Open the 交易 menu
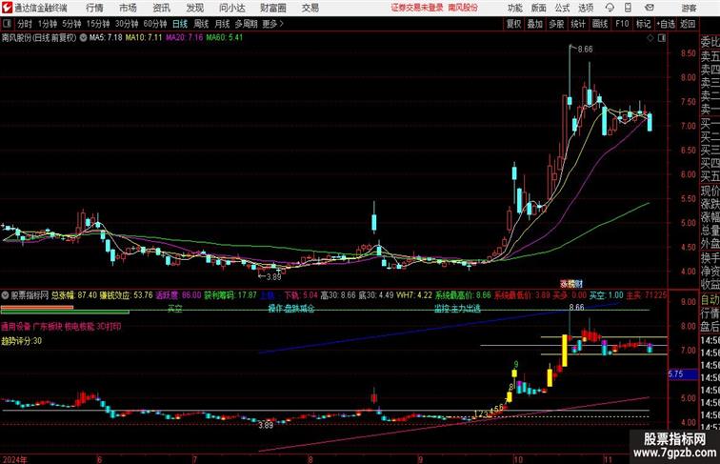This screenshot has height=464, width=720. 310,8
